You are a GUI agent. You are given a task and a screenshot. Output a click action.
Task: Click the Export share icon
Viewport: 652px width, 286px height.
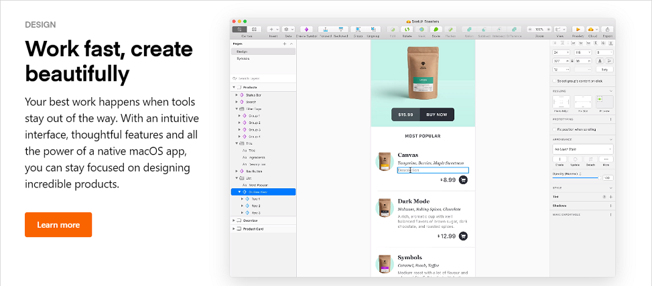(607, 29)
